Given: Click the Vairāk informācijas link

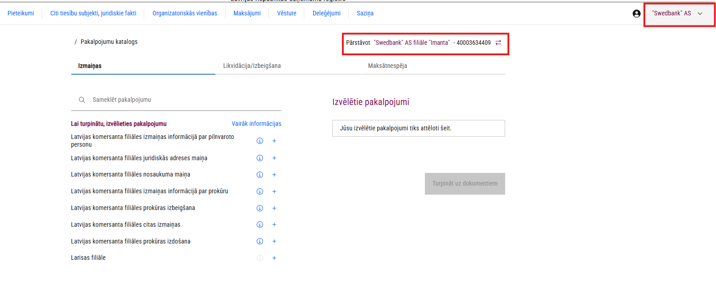Looking at the screenshot, I should coord(256,124).
